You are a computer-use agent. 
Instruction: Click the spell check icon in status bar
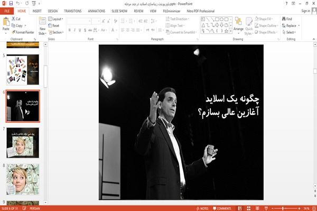point(24,208)
